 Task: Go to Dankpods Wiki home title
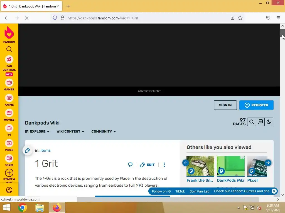point(42,123)
